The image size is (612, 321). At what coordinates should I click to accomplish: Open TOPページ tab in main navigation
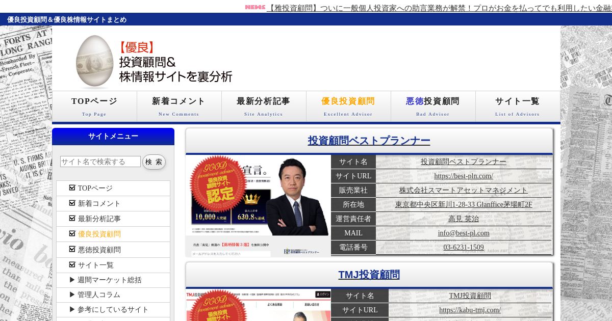94,106
